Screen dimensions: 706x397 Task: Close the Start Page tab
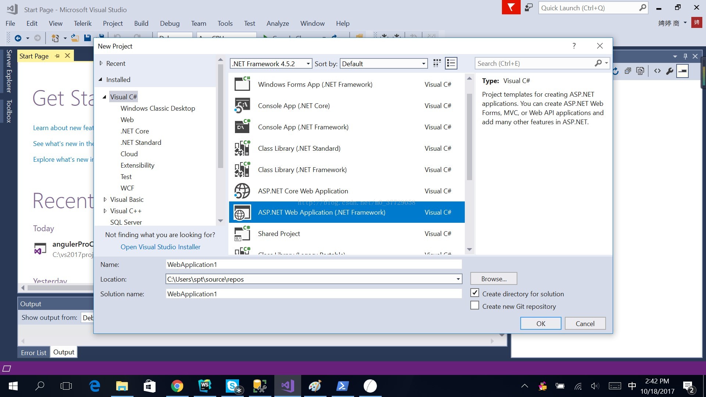67,56
